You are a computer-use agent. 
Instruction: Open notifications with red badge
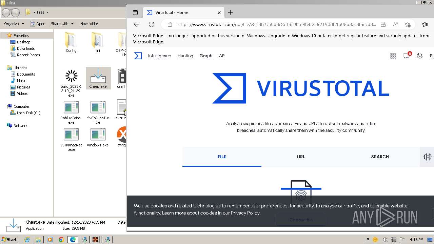coord(407,56)
